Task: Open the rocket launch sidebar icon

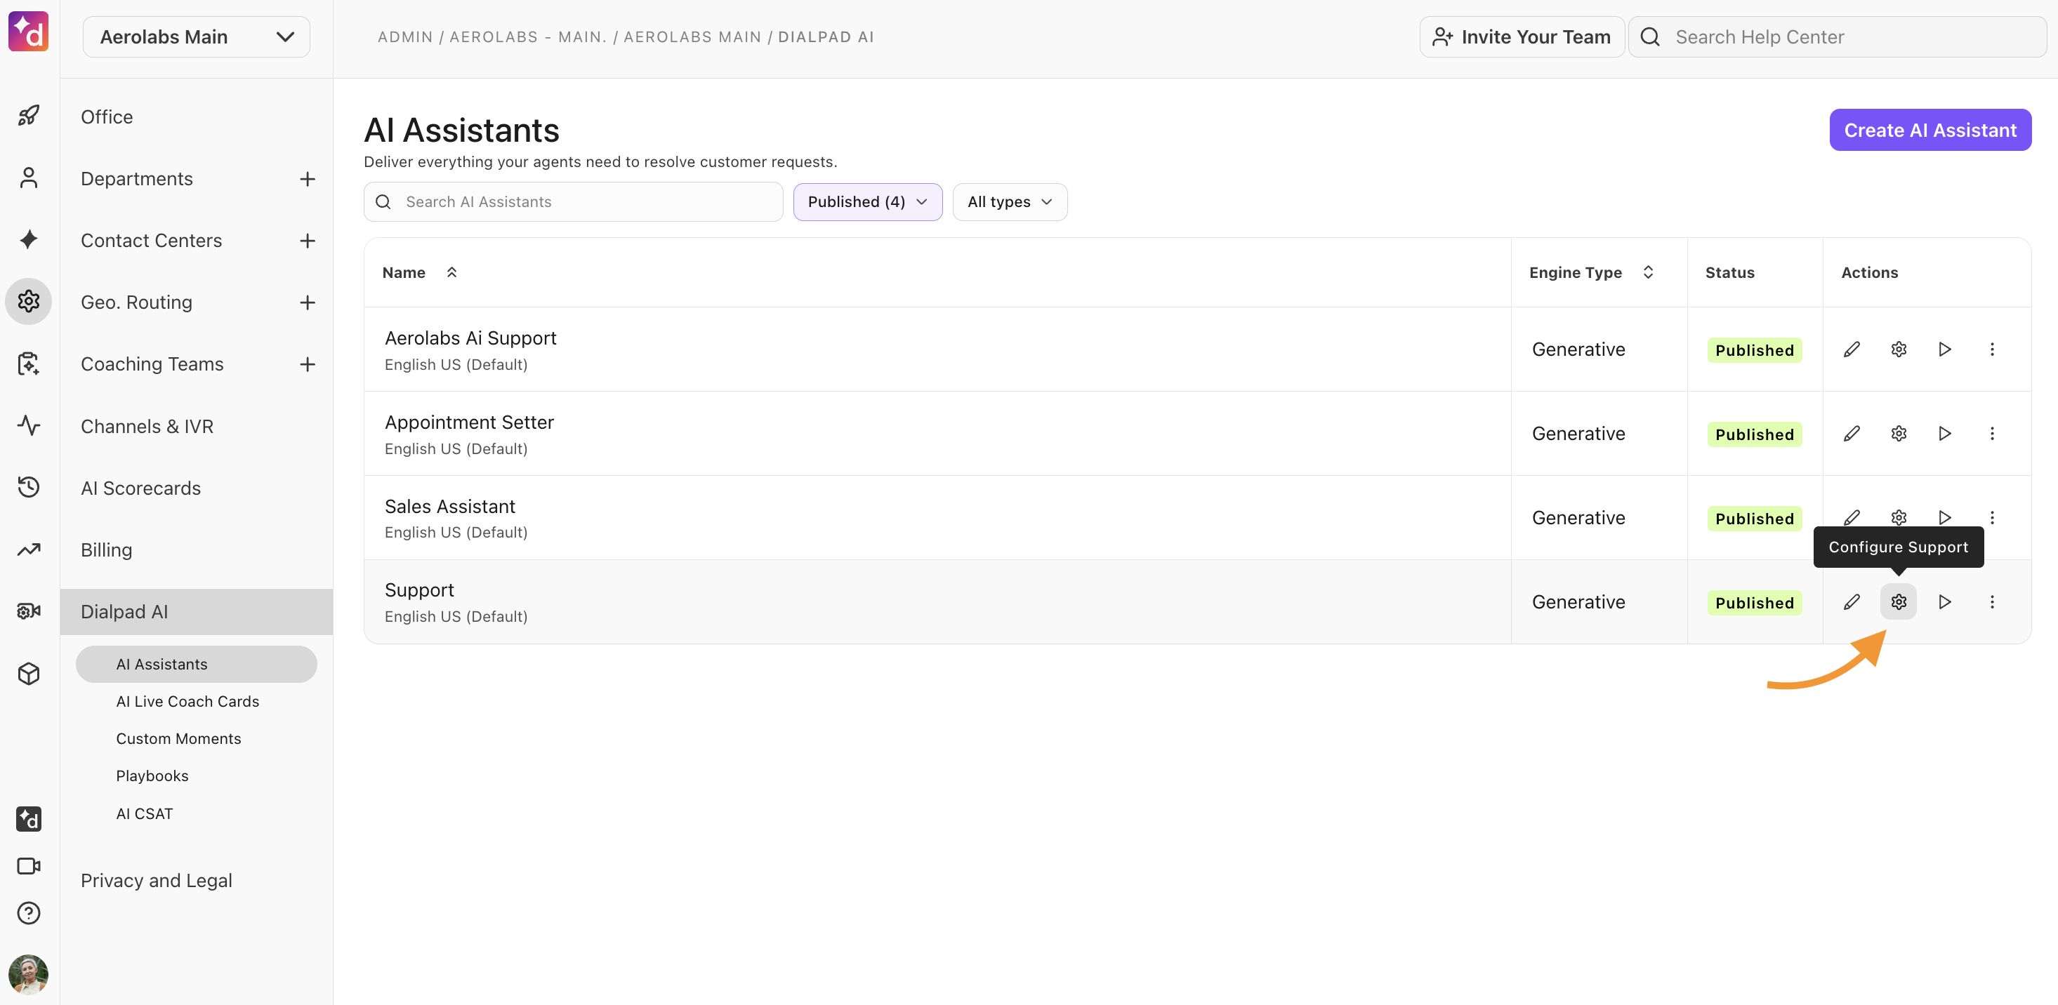Action: tap(29, 116)
